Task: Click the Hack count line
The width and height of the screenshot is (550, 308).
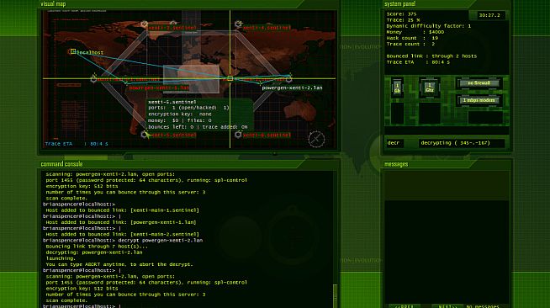Action: pyautogui.click(x=412, y=38)
